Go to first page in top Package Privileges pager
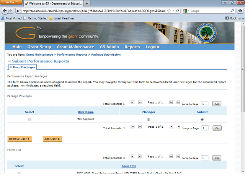This screenshot has width=245, height=183. pos(132,102)
